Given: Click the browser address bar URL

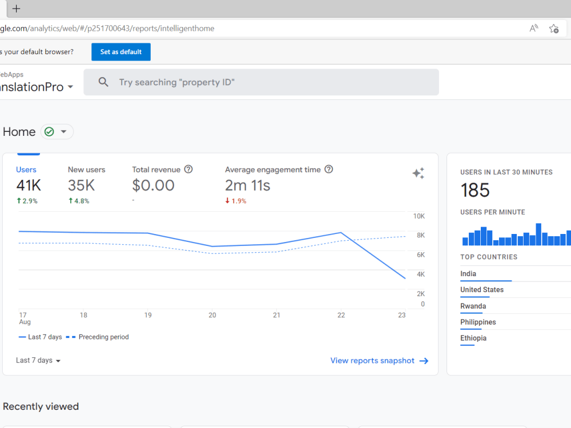Looking at the screenshot, I should click(107, 29).
